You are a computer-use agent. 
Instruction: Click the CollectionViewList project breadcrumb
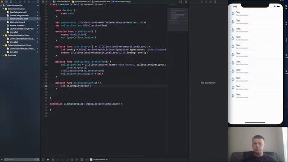point(62,1)
